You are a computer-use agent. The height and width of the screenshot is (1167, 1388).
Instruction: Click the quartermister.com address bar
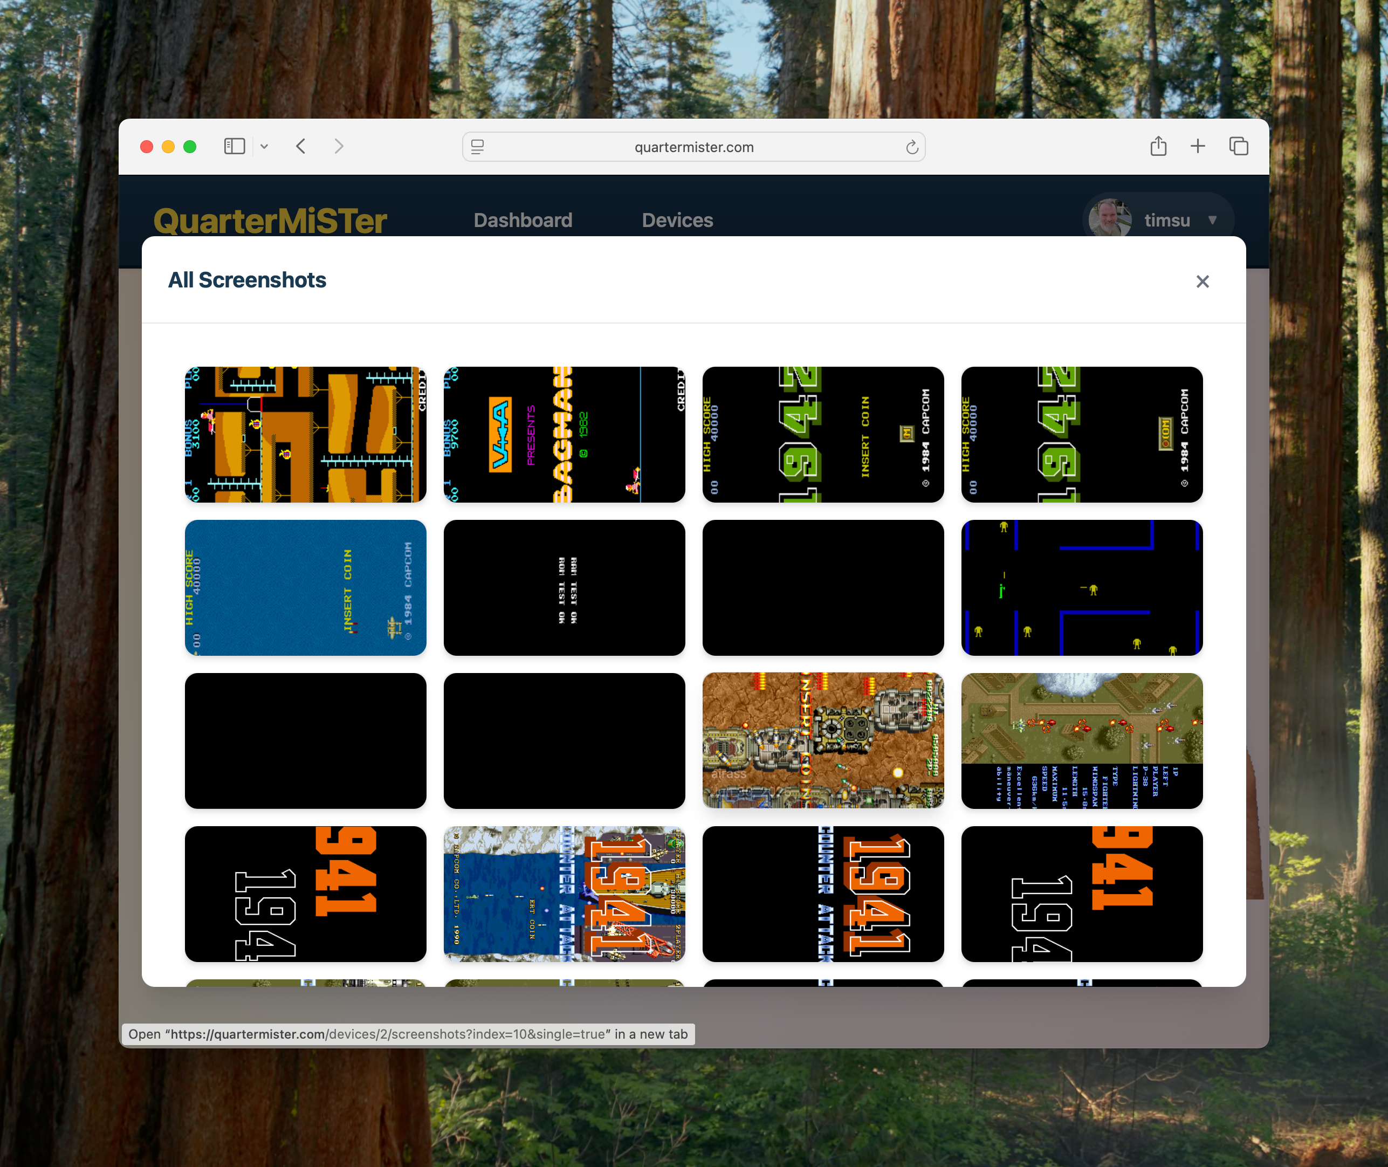[x=693, y=147]
